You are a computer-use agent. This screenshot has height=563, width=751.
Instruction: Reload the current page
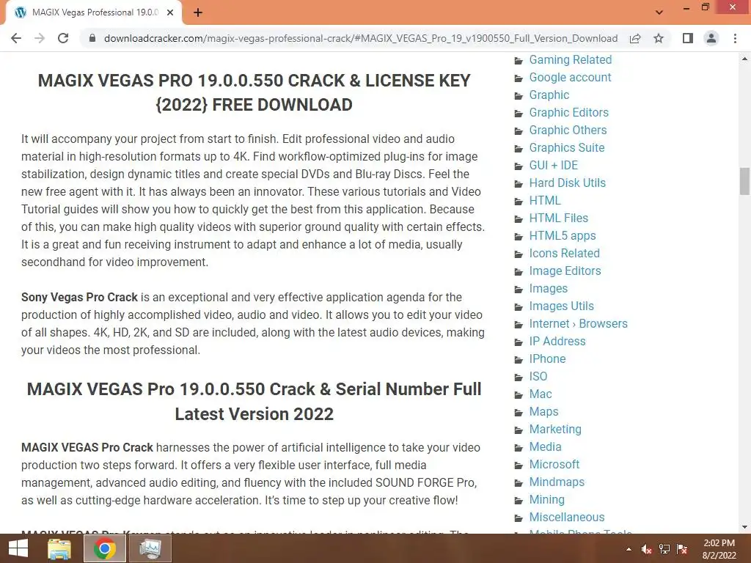[x=63, y=38]
